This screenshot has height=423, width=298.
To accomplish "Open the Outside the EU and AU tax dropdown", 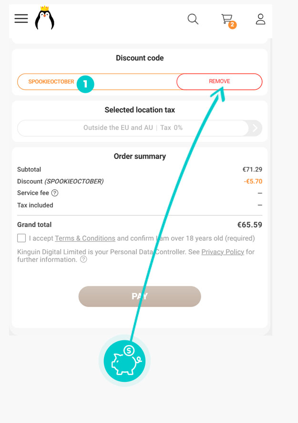I will pos(133,128).
